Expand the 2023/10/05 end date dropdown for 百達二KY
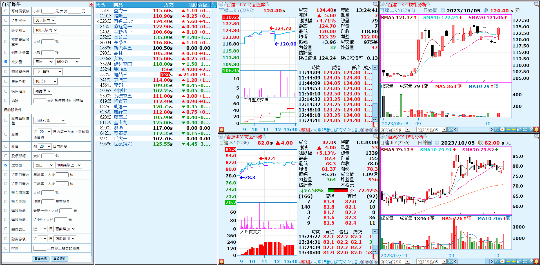The image size is (540, 265). click(x=444, y=130)
